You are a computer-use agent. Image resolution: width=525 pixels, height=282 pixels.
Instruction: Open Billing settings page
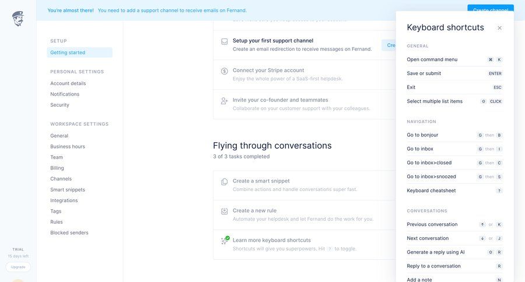57,168
